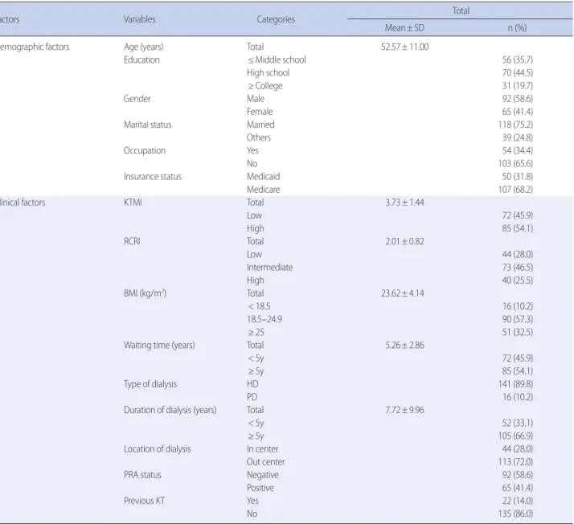The height and width of the screenshot is (524, 574).
Task: Click the value '118 (75.2)'
Action: [515, 125]
